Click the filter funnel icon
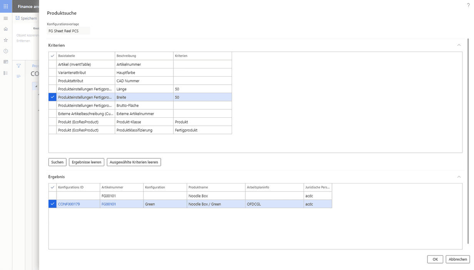 point(18,66)
